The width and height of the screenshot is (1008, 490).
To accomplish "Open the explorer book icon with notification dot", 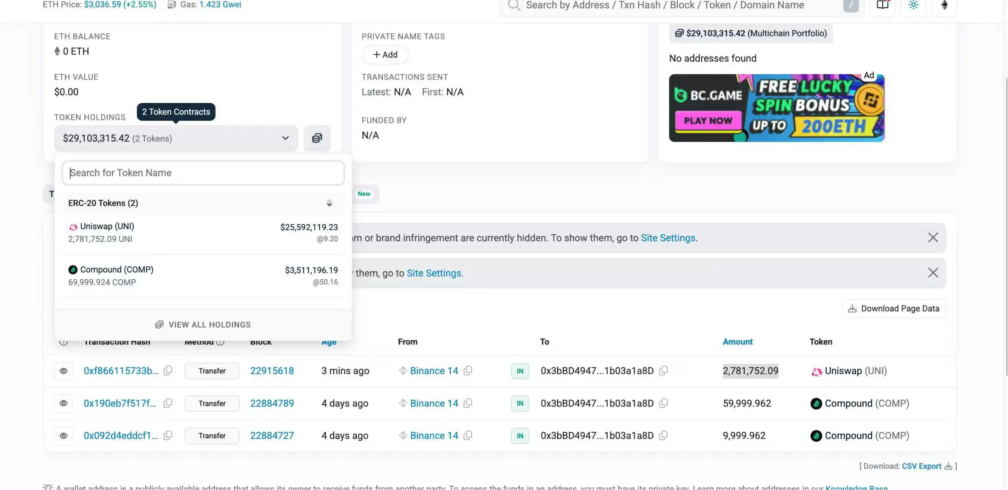I will pos(882,5).
